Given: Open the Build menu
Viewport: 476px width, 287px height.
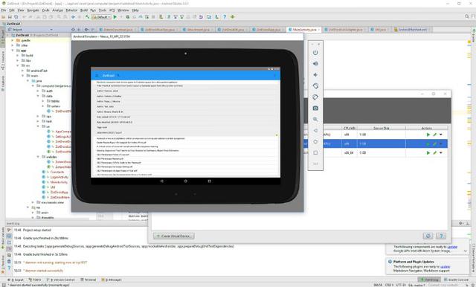Looking at the screenshot, I should click(84, 10).
